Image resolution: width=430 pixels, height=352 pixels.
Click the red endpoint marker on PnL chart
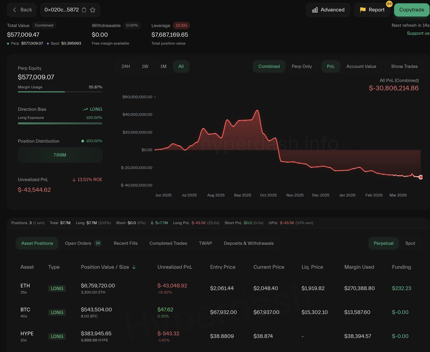(x=421, y=177)
